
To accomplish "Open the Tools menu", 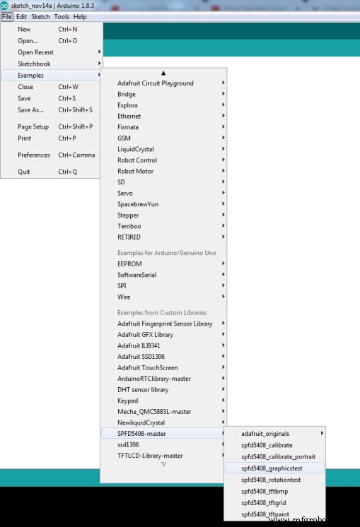I will tap(62, 16).
